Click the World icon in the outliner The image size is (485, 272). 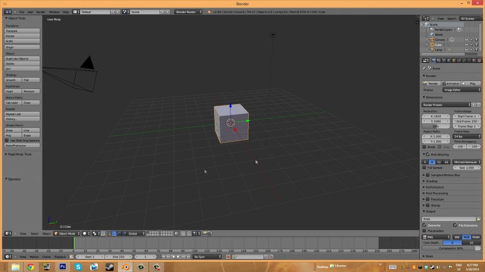(432, 35)
